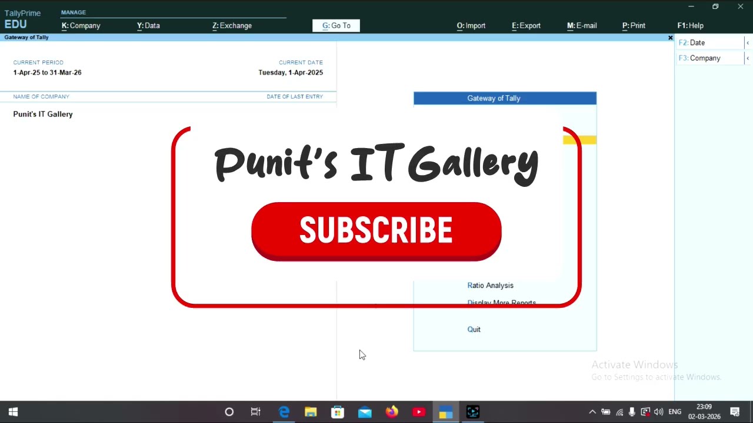Viewport: 753px width, 423px height.
Task: Switch the ENG input language indicator
Action: tap(675, 412)
